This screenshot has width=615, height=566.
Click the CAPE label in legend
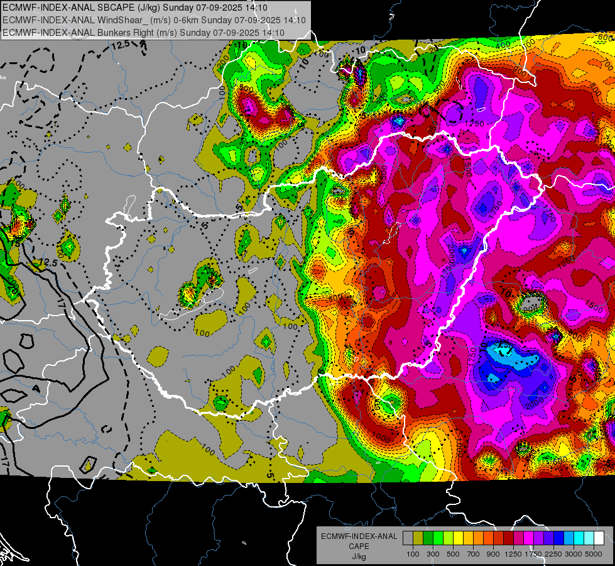(x=359, y=547)
